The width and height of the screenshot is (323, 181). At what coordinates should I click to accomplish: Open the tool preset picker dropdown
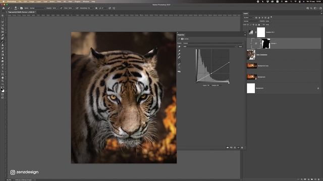tap(9, 8)
